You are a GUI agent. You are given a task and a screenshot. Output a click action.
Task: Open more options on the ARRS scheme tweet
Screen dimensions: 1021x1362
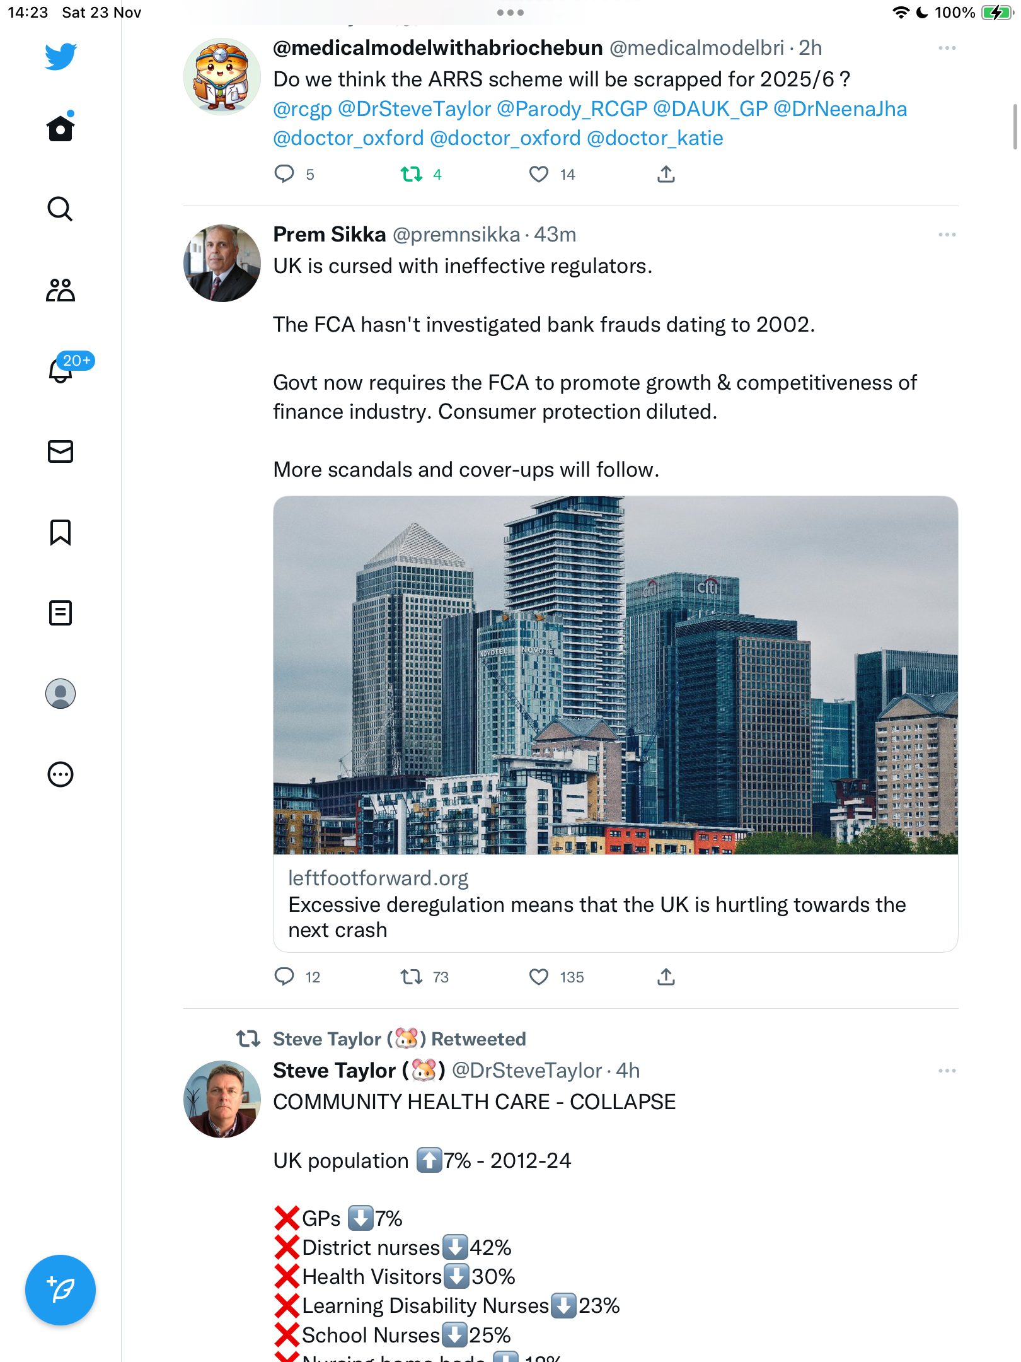point(947,48)
